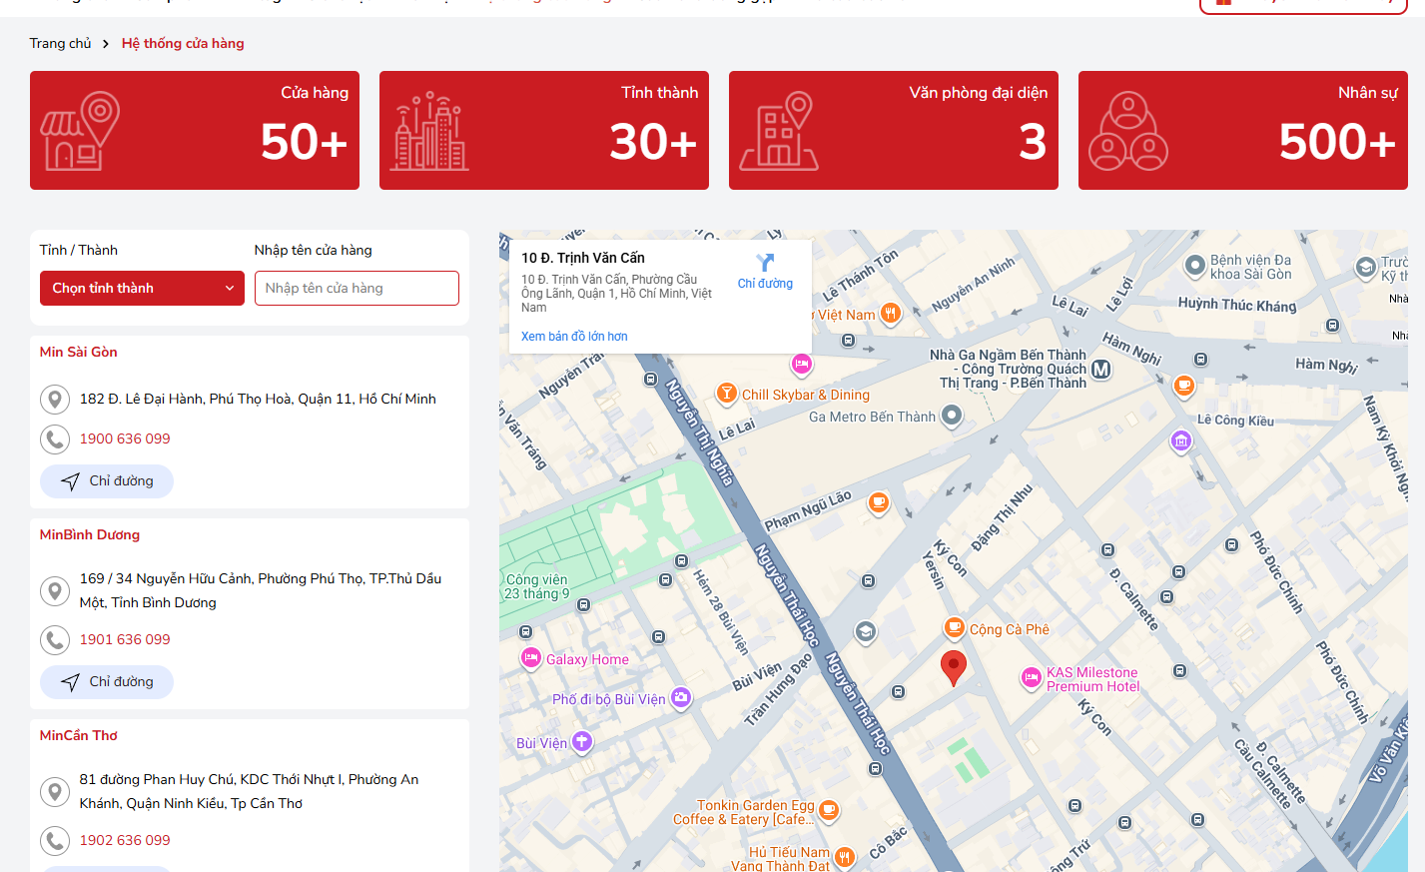Click the Tonkin Garden Egg Coffee marker
This screenshot has width=1425, height=872.
[x=828, y=810]
